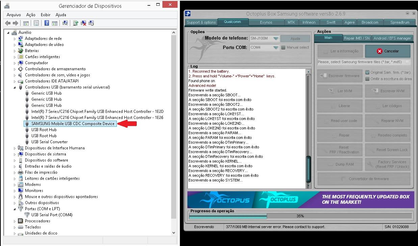
Task: Click Device Manager tree scrollbar down arrow
Action: click(x=174, y=233)
